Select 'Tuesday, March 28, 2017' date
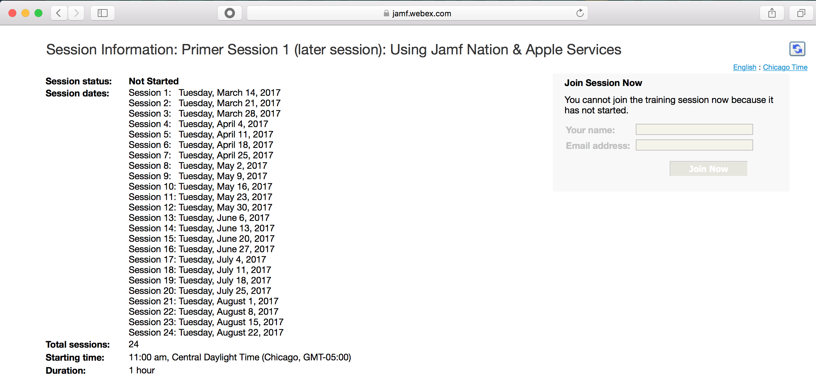Viewport: 816px width, 376px height. click(x=230, y=114)
